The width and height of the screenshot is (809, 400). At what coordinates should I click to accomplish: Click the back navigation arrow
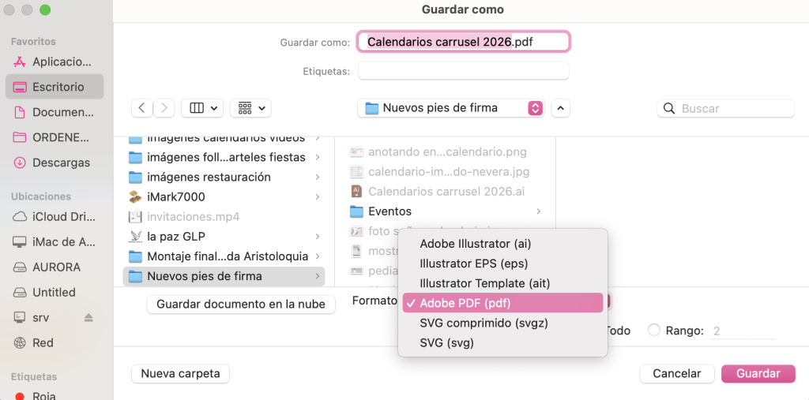tap(142, 108)
